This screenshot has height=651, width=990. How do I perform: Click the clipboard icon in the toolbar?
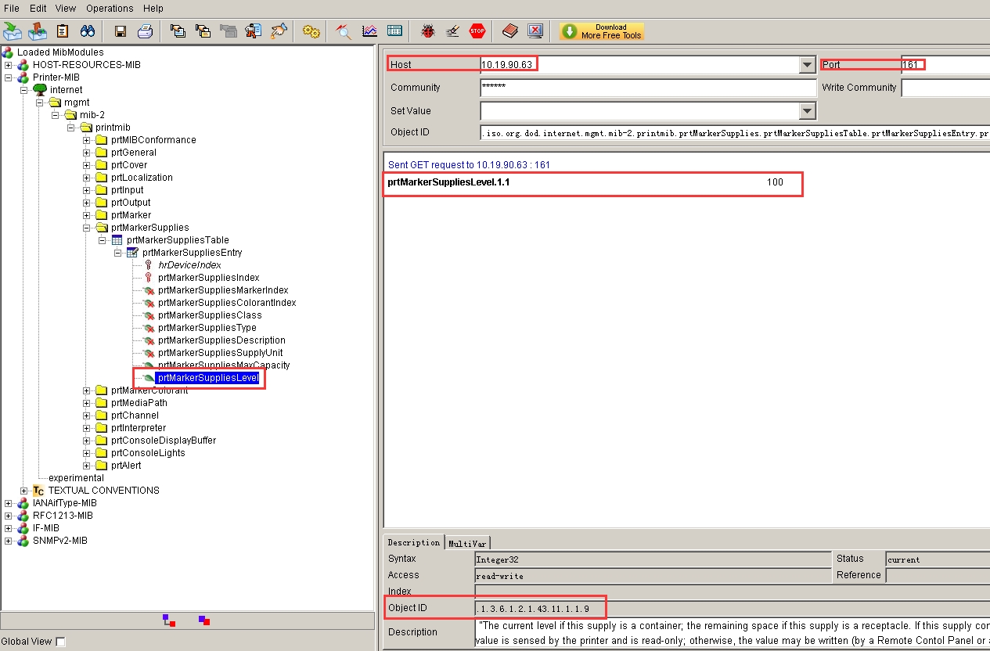coord(63,31)
